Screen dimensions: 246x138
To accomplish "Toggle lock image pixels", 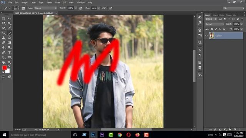I will tap(216, 29).
